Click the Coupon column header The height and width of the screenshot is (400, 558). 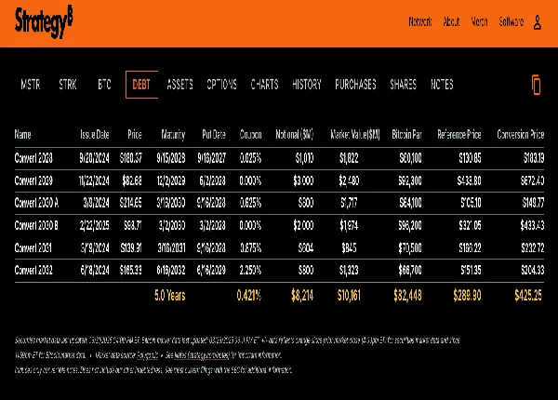pyautogui.click(x=251, y=135)
